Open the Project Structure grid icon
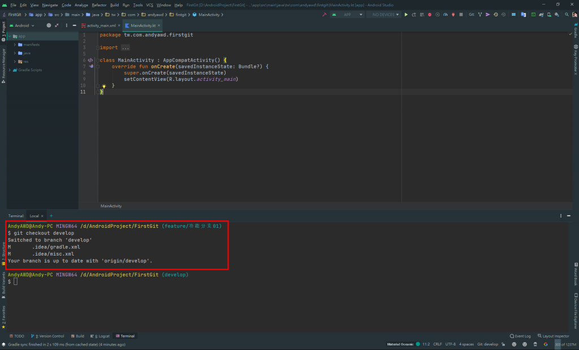Viewport: 579px width, 350px height. point(513,15)
